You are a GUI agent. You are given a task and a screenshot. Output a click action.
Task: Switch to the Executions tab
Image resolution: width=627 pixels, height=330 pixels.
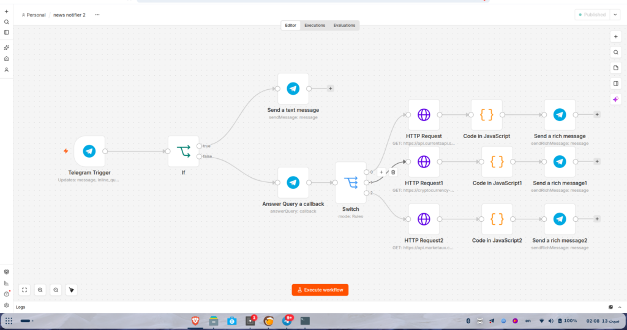click(315, 26)
